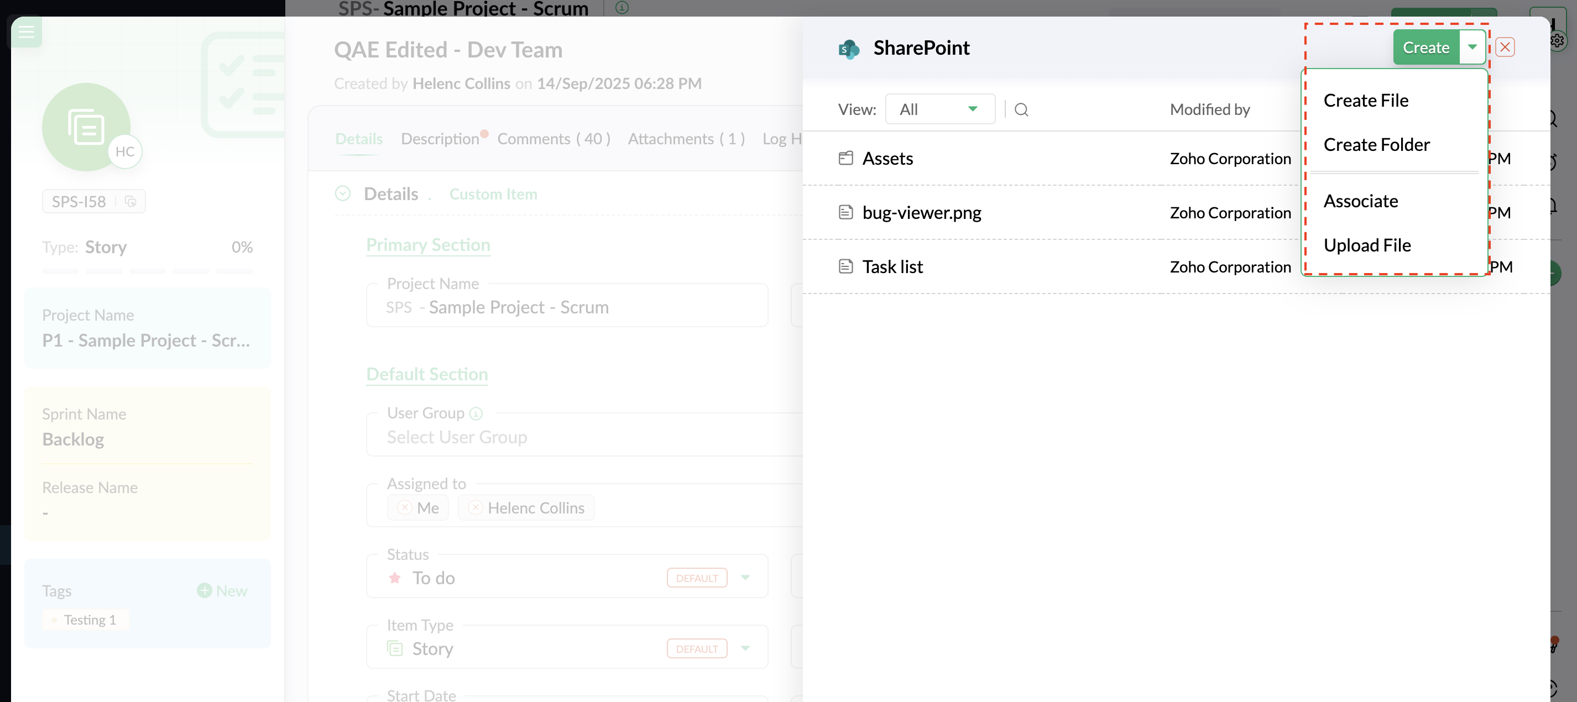Click the Task list document icon
Image resolution: width=1577 pixels, height=702 pixels.
tap(845, 266)
